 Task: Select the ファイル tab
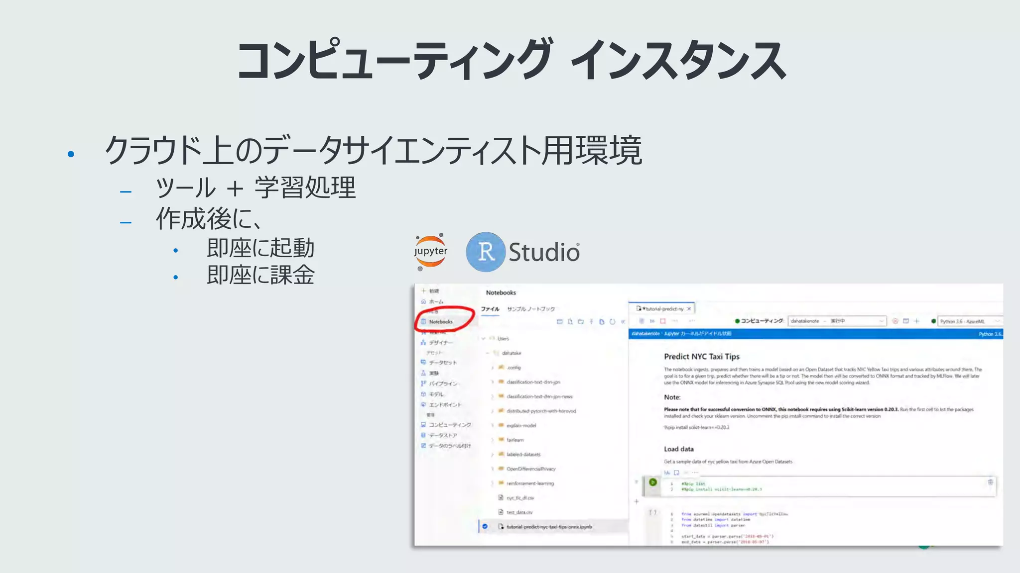(490, 309)
